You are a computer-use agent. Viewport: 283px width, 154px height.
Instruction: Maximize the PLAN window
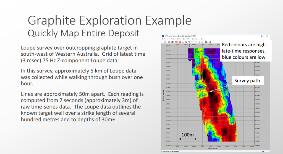(262, 36)
